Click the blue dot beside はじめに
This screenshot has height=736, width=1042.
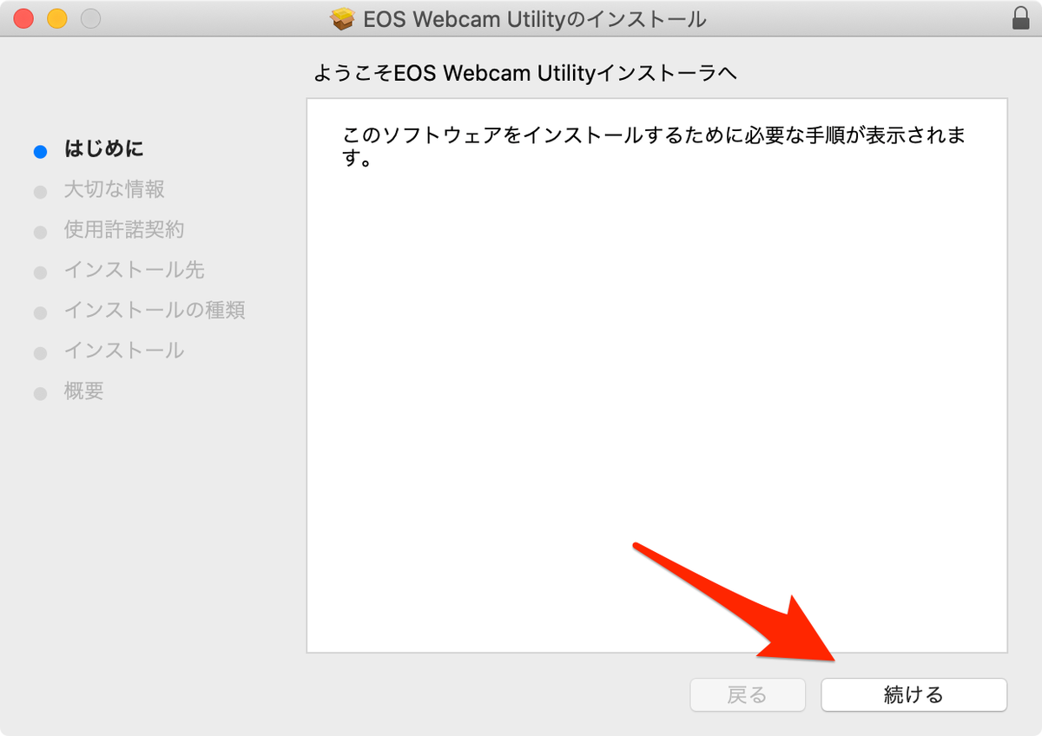click(x=40, y=151)
